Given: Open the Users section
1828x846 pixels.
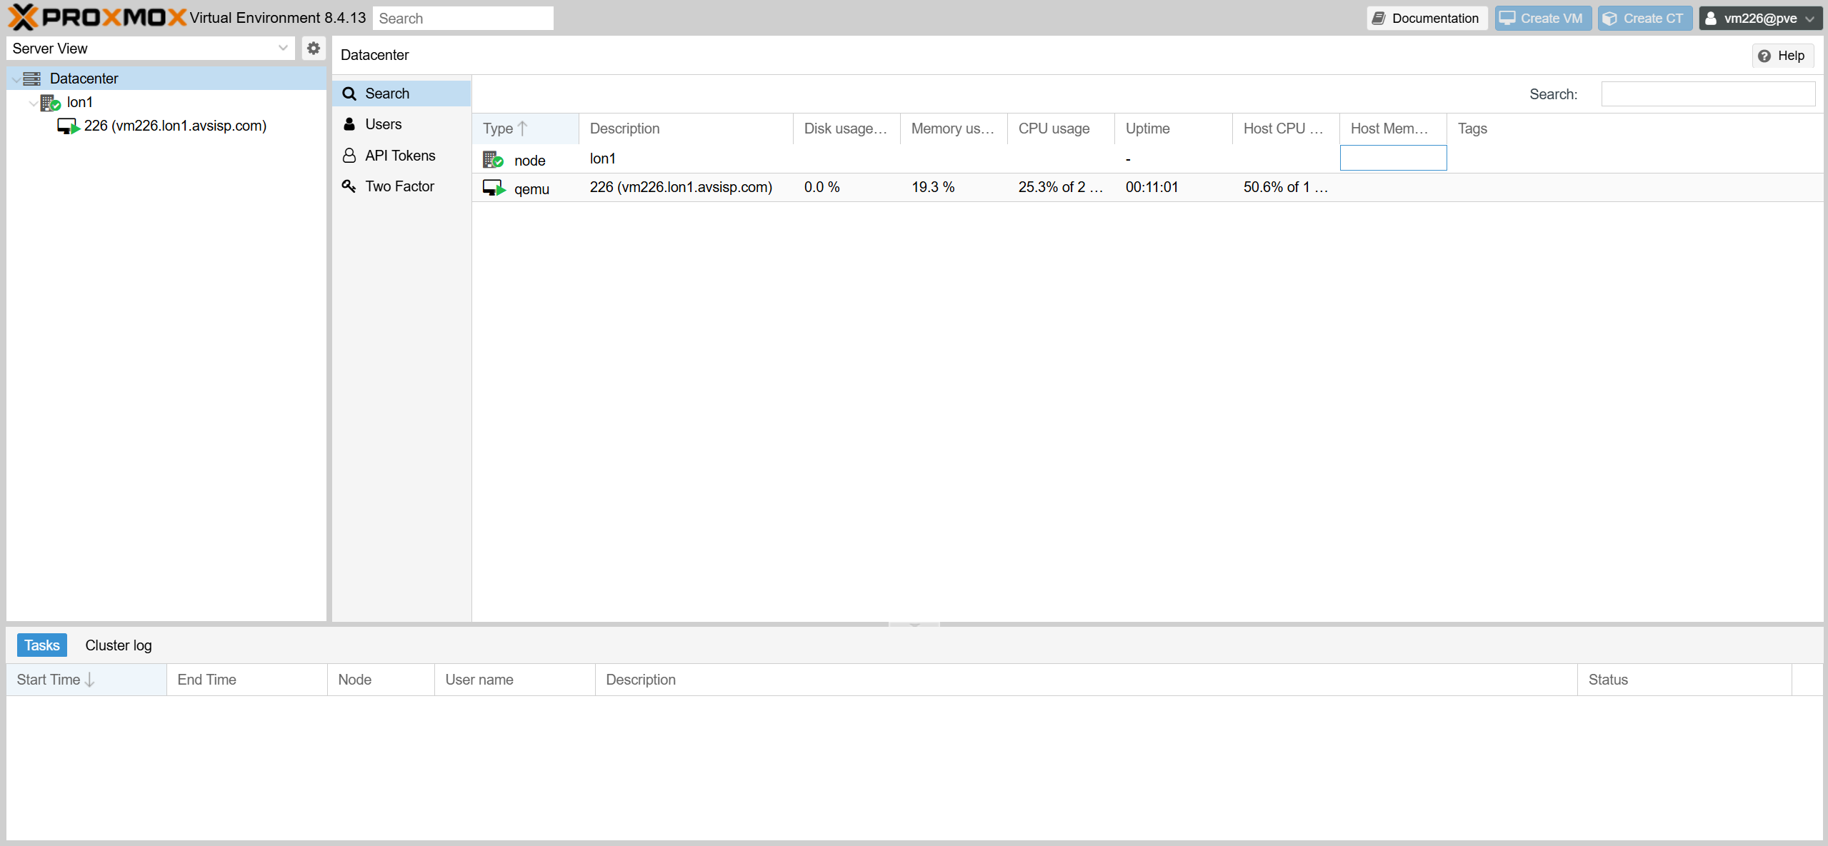Looking at the screenshot, I should pos(401,124).
